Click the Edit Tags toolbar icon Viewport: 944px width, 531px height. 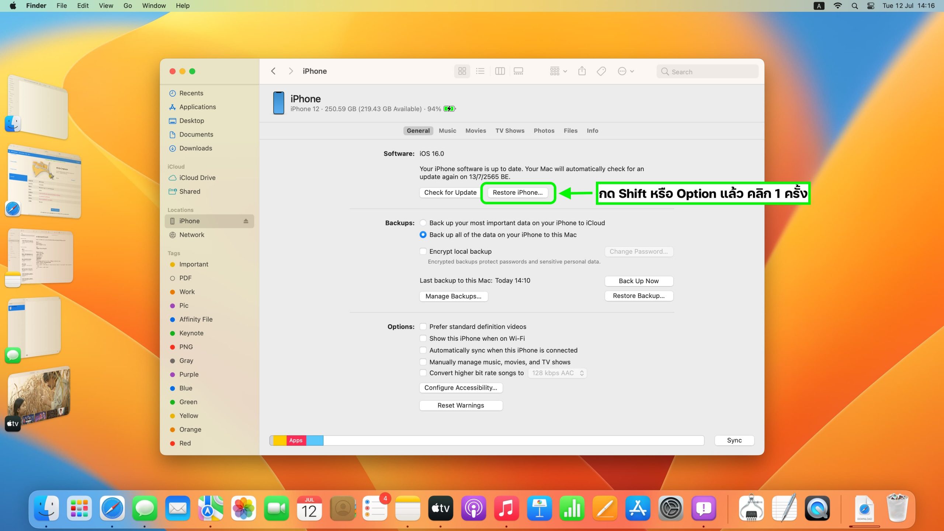[601, 71]
